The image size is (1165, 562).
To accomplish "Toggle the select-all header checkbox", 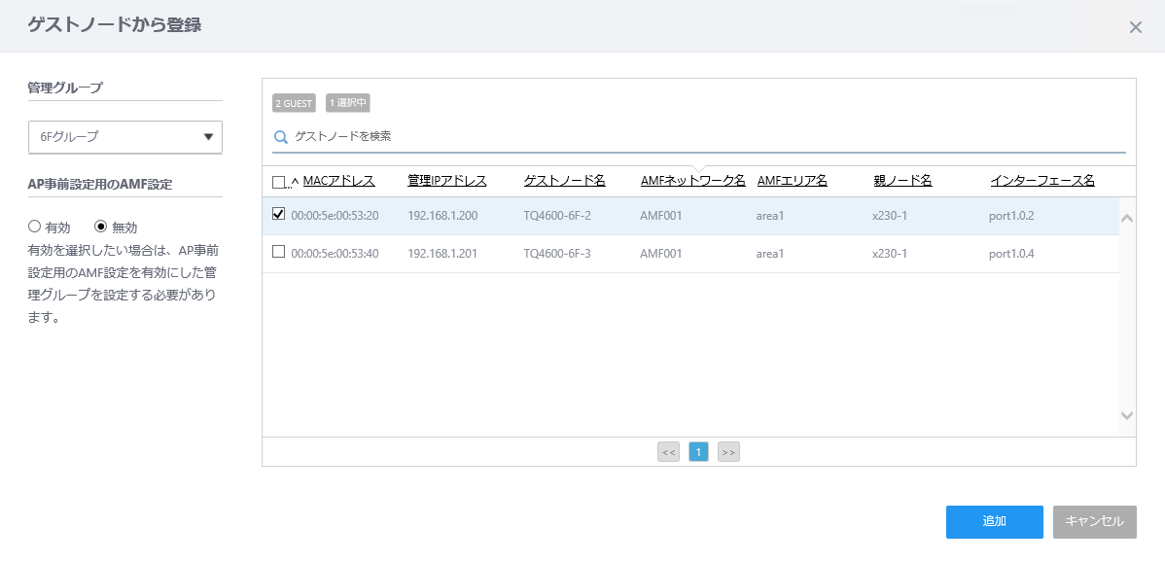I will [x=279, y=182].
